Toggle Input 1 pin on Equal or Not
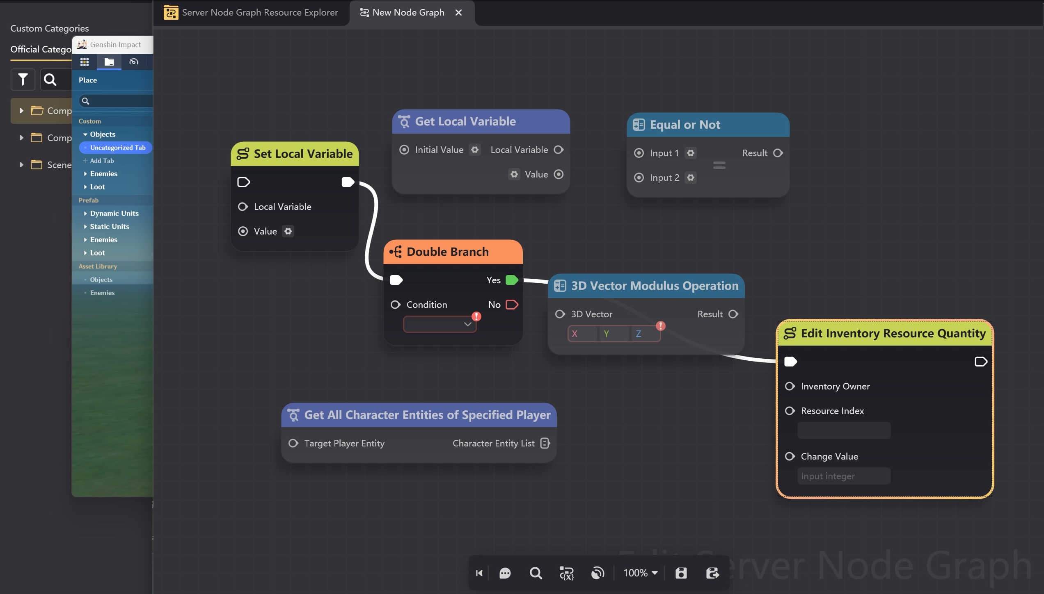This screenshot has height=594, width=1044. pos(639,153)
